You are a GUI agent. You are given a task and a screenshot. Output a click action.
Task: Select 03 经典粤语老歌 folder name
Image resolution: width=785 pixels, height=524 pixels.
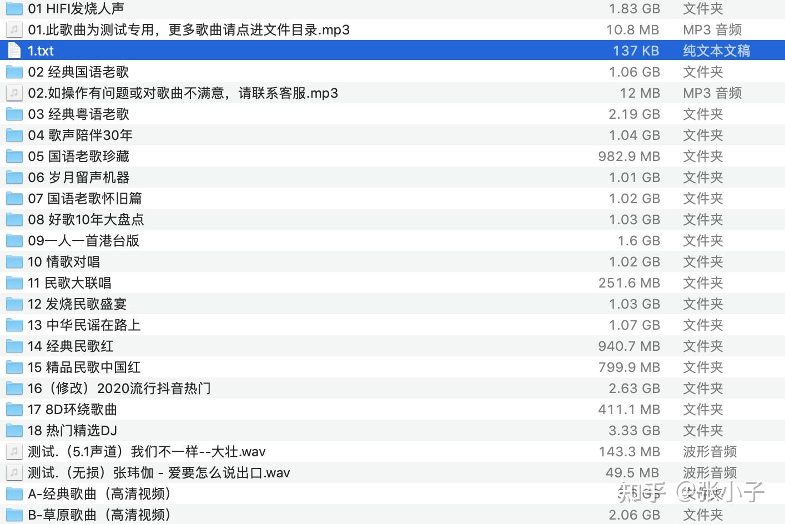point(78,114)
